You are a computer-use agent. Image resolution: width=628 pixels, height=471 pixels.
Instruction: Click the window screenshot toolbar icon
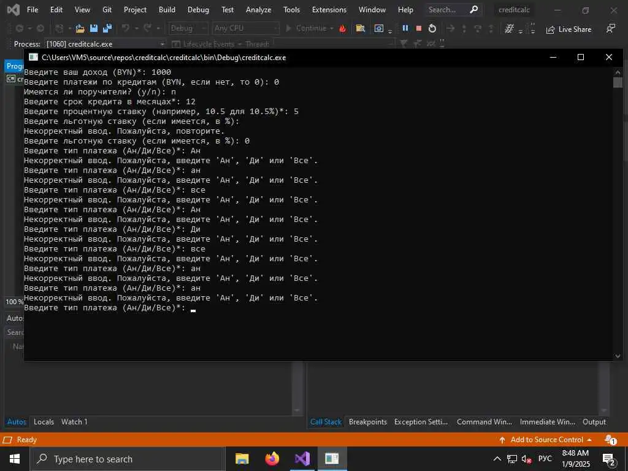[378, 28]
